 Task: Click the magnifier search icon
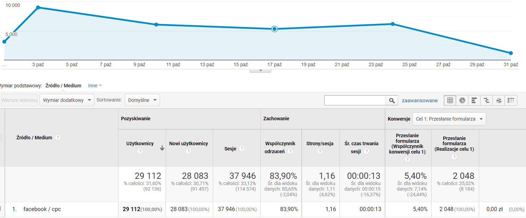[x=392, y=101]
